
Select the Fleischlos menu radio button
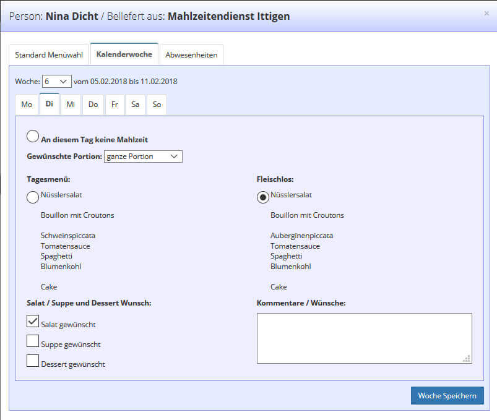pyautogui.click(x=263, y=197)
